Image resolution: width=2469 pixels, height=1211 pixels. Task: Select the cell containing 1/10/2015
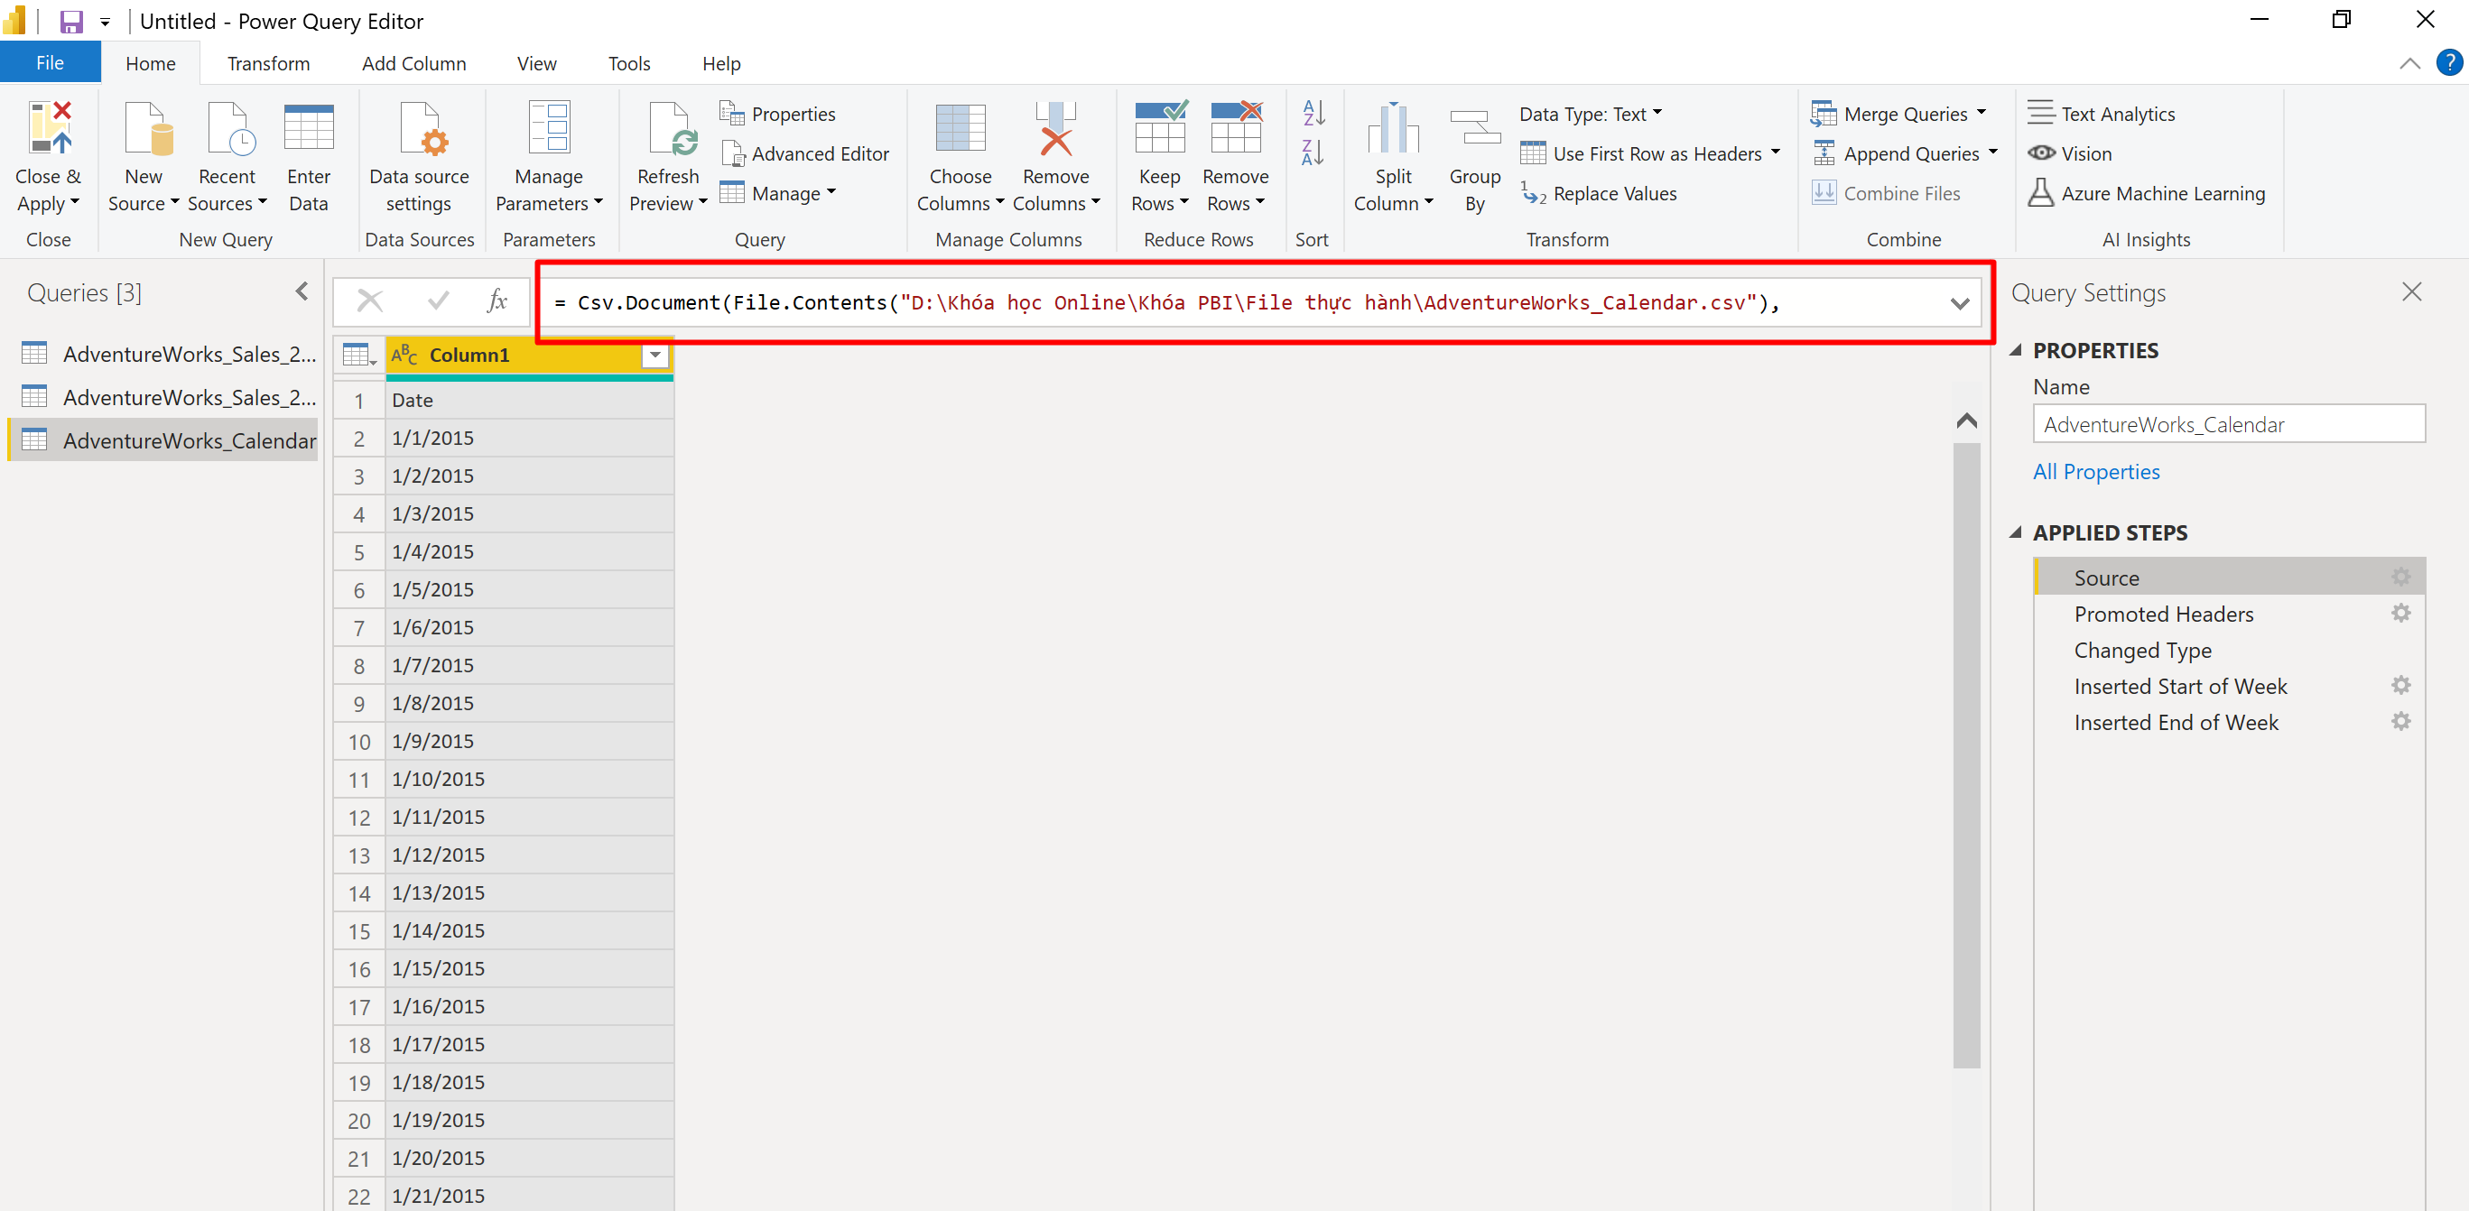pos(529,779)
